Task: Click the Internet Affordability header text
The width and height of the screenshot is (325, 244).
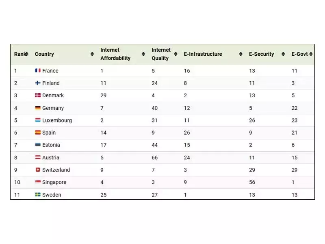Action: (116, 54)
